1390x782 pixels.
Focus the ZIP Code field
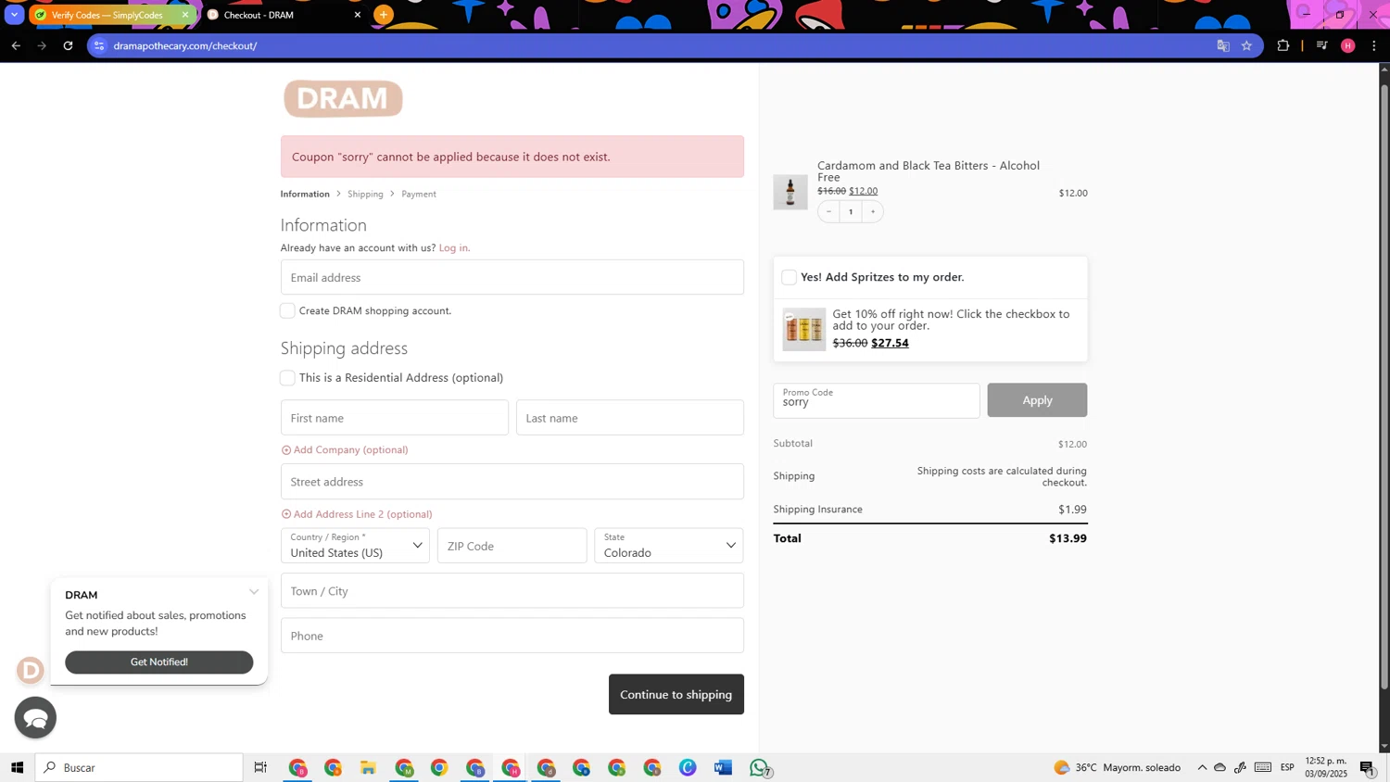coord(512,546)
